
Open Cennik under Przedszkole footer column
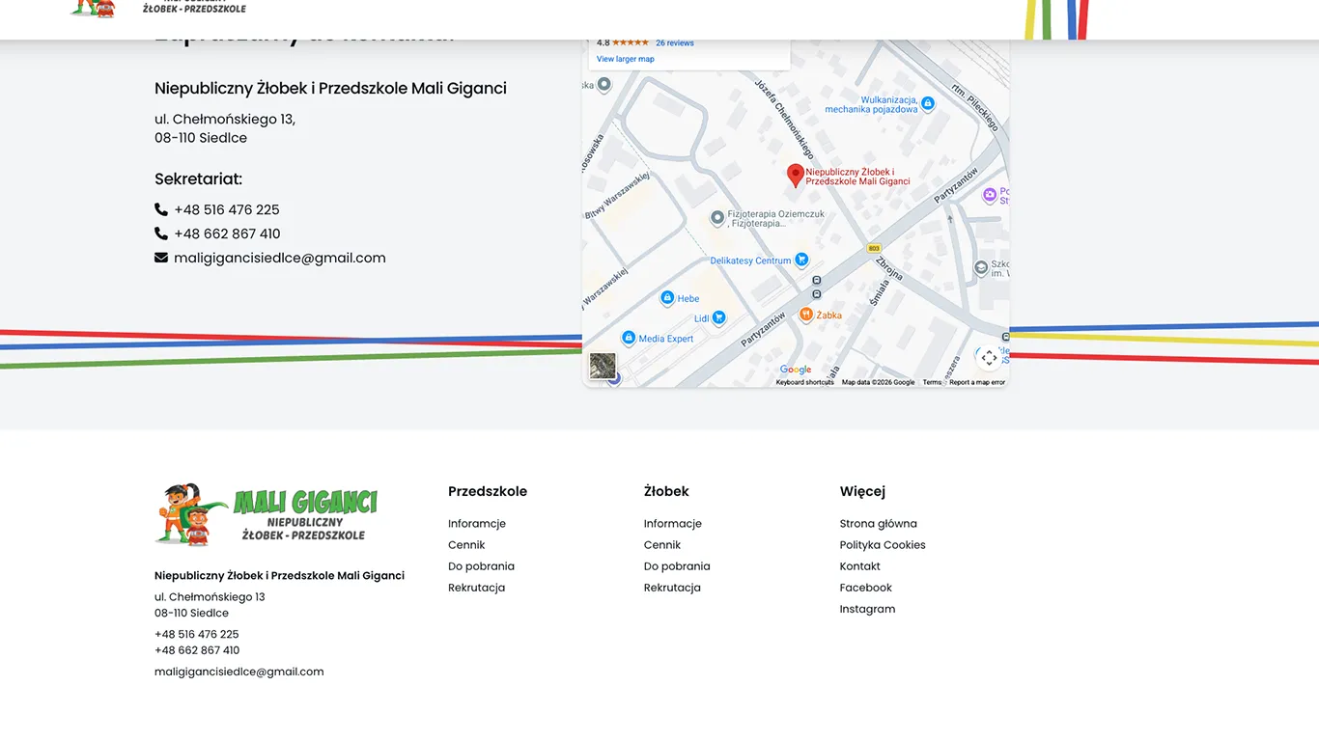point(466,545)
